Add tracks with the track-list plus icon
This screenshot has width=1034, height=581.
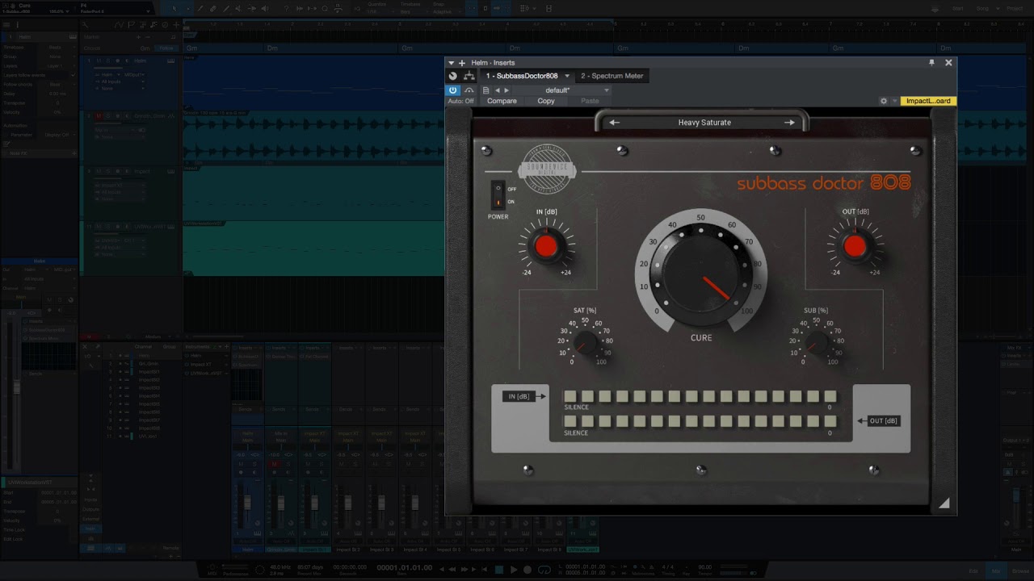[175, 25]
